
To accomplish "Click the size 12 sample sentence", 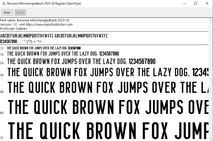I will tap(44, 48).
